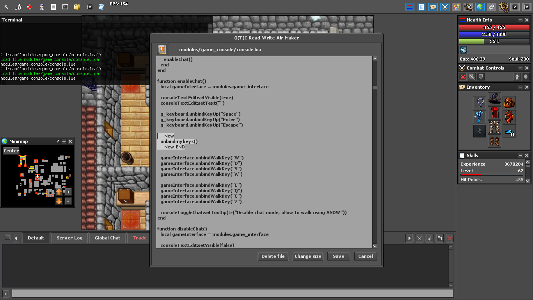Click the warrior character sprite icon
The image size is (533, 300).
[504, 7]
